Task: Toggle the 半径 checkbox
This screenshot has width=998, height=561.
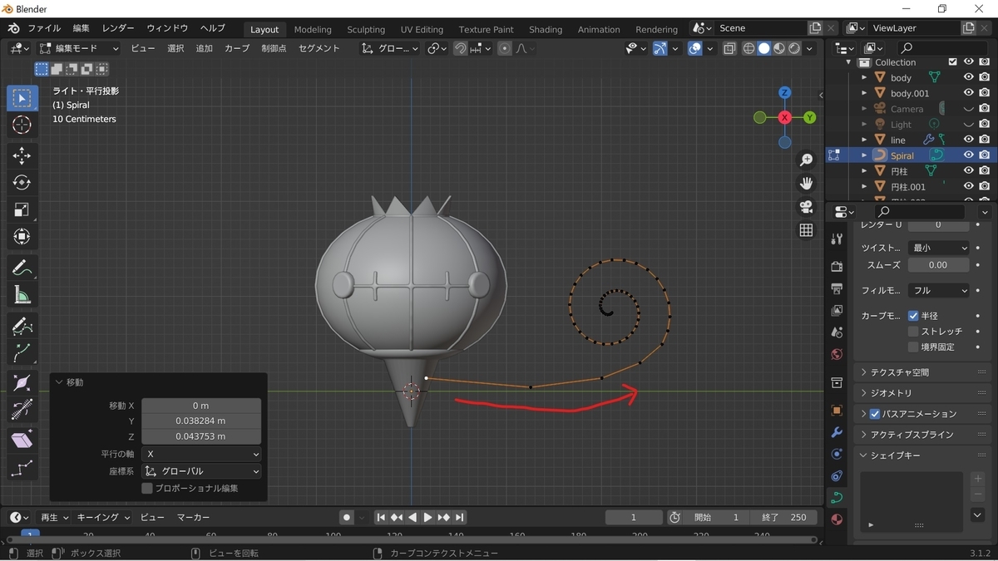Action: pyautogui.click(x=913, y=316)
